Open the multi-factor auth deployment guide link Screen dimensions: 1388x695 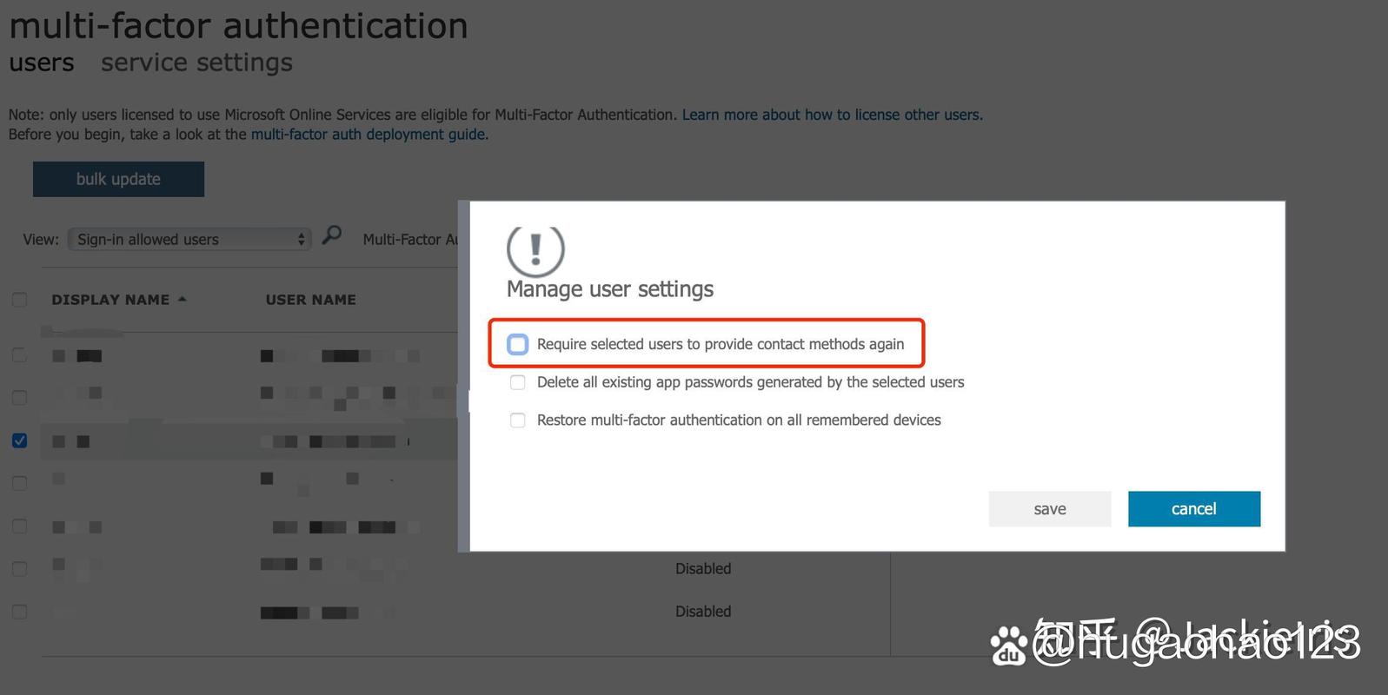369,135
